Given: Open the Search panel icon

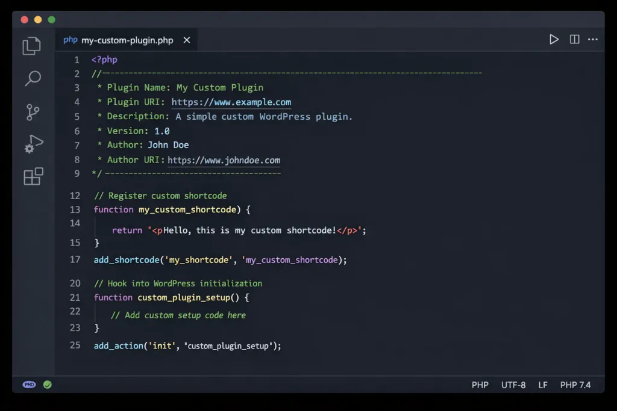Looking at the screenshot, I should point(33,78).
